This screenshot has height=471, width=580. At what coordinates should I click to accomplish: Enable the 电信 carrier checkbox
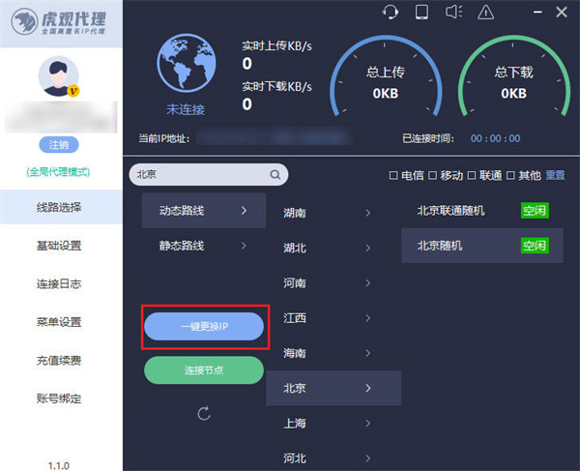click(x=392, y=175)
